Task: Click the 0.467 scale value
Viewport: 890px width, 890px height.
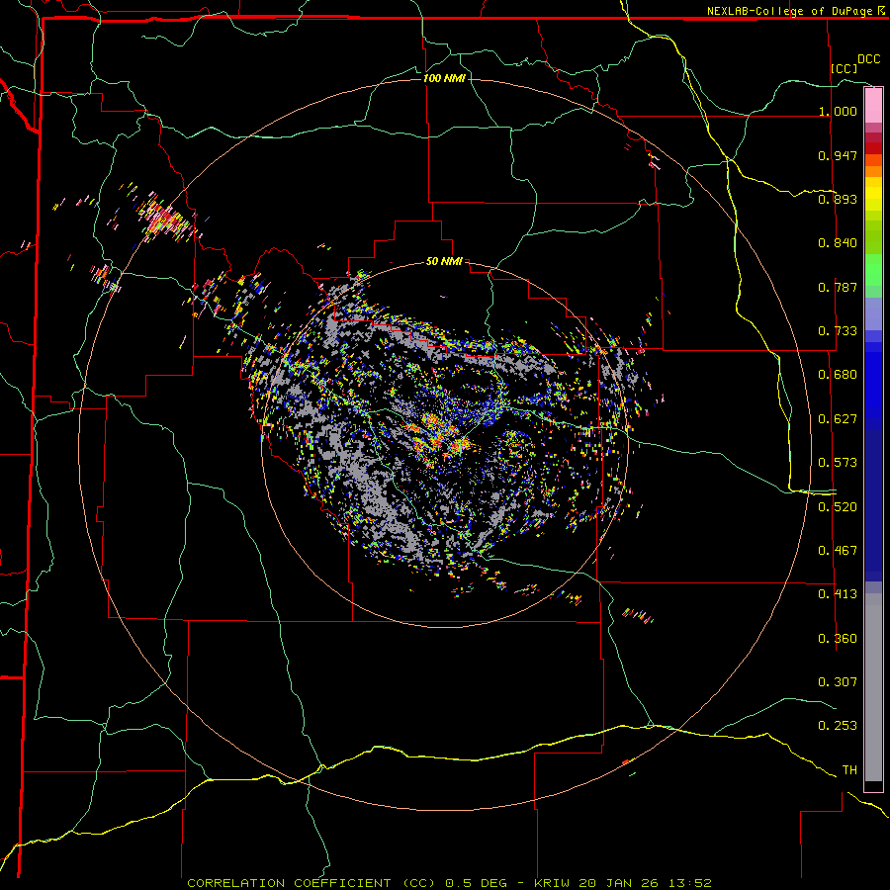Action: click(838, 551)
